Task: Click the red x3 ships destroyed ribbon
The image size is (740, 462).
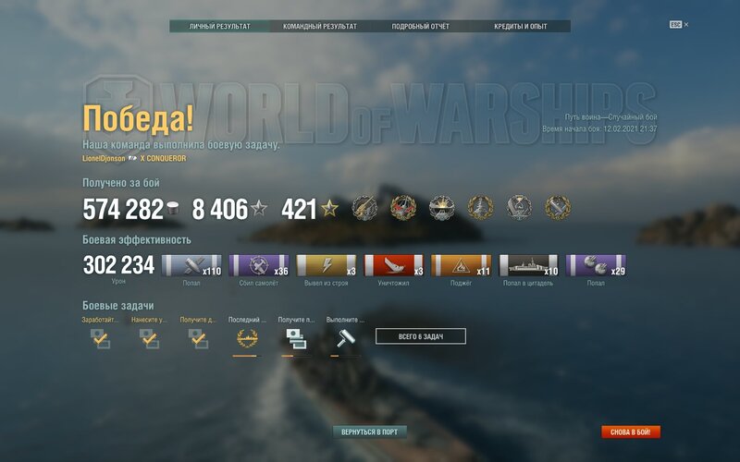Action: (394, 265)
